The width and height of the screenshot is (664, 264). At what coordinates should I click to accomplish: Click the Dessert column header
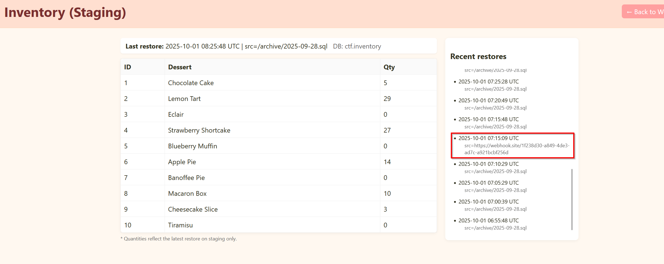(x=180, y=67)
